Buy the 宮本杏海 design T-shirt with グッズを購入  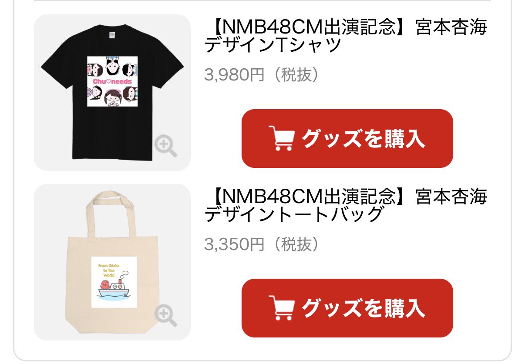point(347,138)
